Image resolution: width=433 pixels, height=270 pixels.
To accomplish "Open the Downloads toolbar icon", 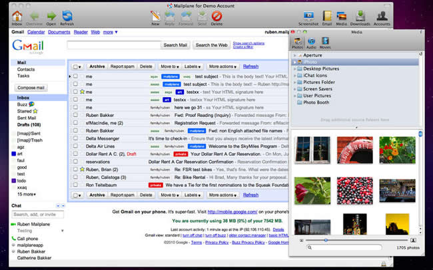I will (360, 15).
